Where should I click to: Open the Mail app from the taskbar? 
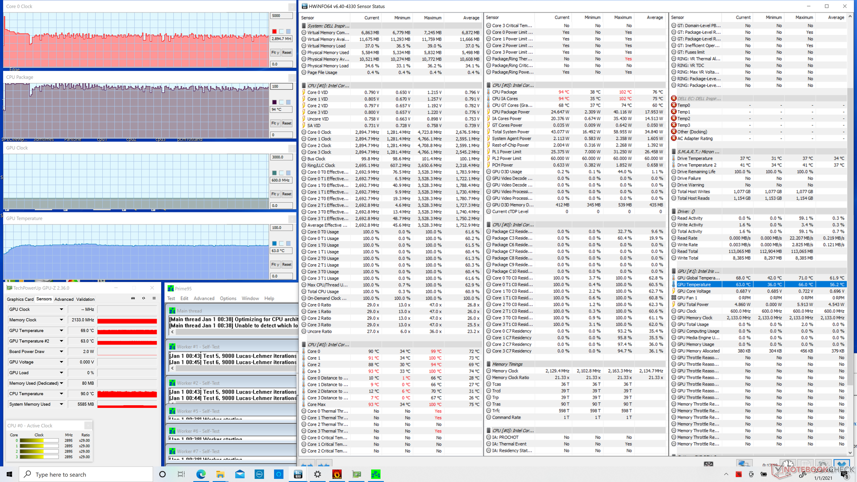coord(240,474)
